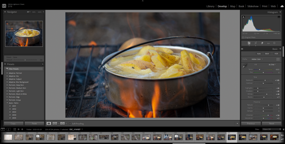Open the main window display button 1
The image size is (285, 144).
3,129
